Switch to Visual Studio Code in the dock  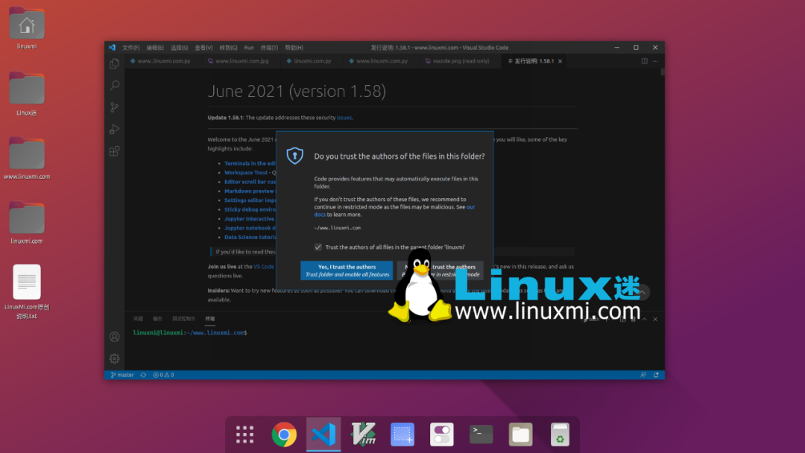[323, 434]
